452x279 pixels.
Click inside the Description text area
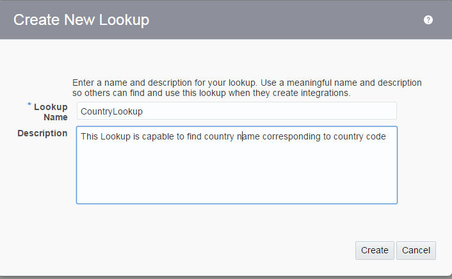237,165
